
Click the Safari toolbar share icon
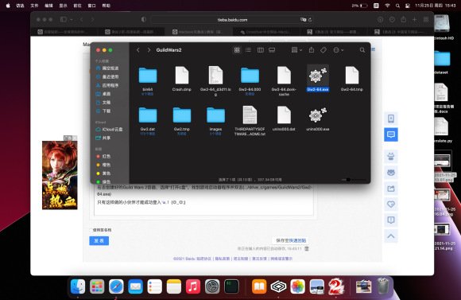pyautogui.click(x=404, y=19)
